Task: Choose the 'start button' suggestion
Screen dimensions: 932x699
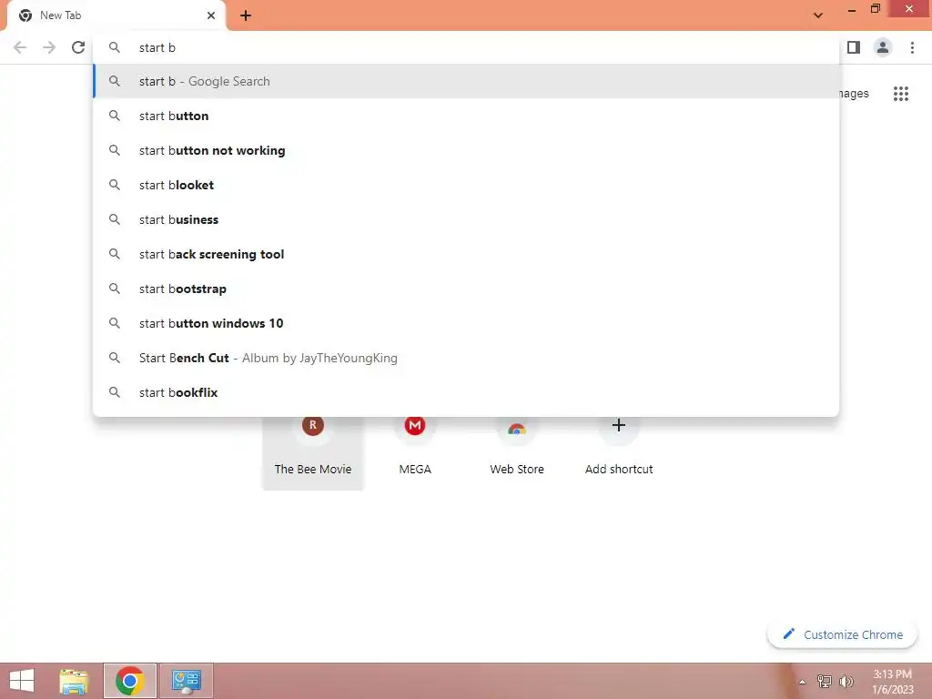Action: click(x=466, y=116)
